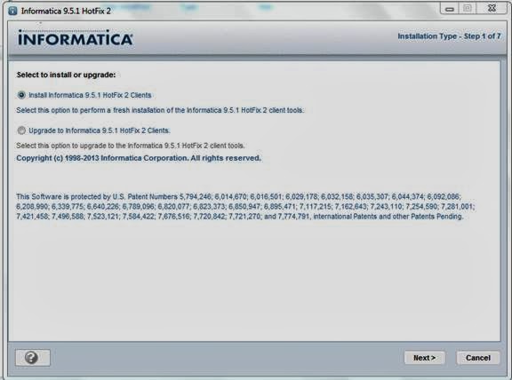Click 'Select this option to upgrade' description
512x380 pixels.
point(131,146)
